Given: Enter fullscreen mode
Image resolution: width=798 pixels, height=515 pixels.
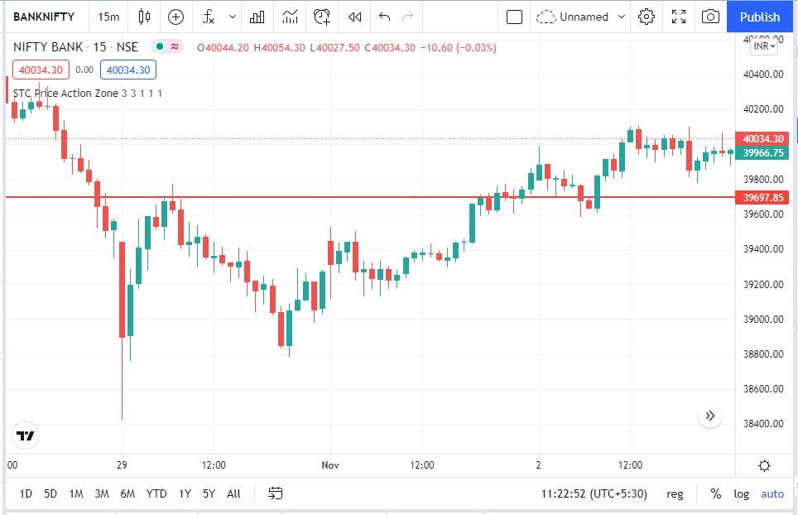Looking at the screenshot, I should [679, 17].
